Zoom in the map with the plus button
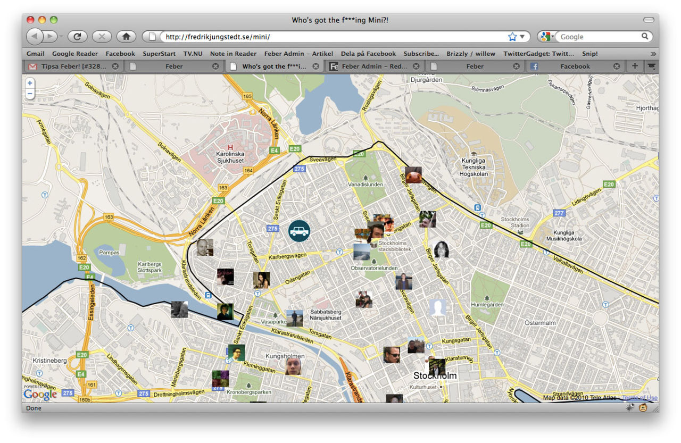Screen dimensions: 681x443 (30, 83)
